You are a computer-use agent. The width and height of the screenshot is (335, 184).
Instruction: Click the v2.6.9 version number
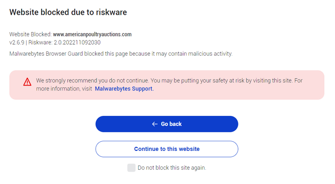(x=17, y=43)
